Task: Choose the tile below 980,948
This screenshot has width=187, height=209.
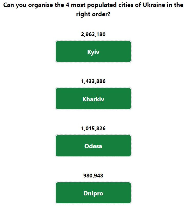Action: pyautogui.click(x=93, y=193)
